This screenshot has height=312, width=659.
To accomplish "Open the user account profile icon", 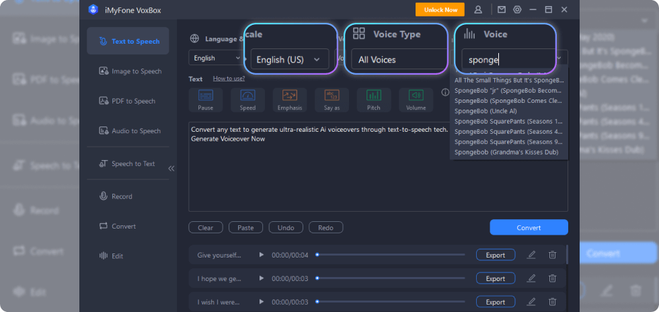I will [x=478, y=9].
